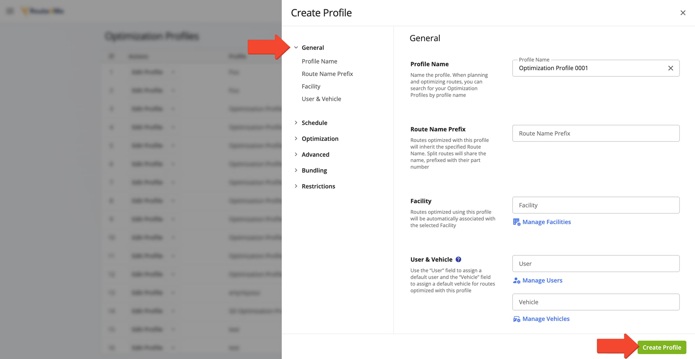The width and height of the screenshot is (695, 359).
Task: Click the green Create Profile button
Action: 661,347
